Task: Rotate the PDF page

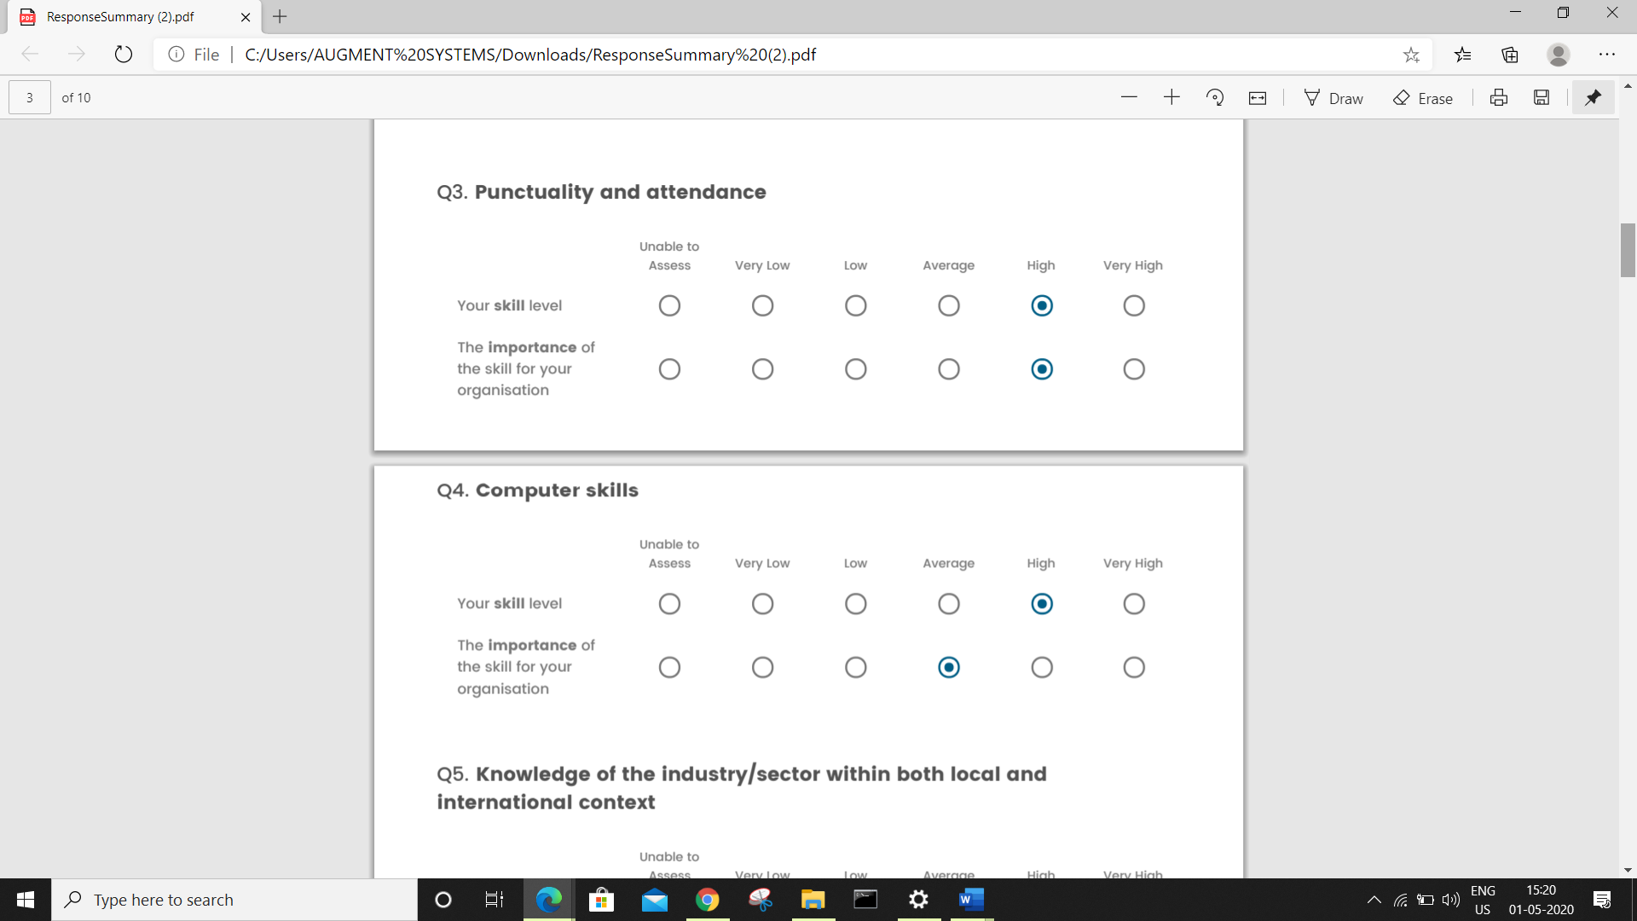Action: coord(1215,97)
